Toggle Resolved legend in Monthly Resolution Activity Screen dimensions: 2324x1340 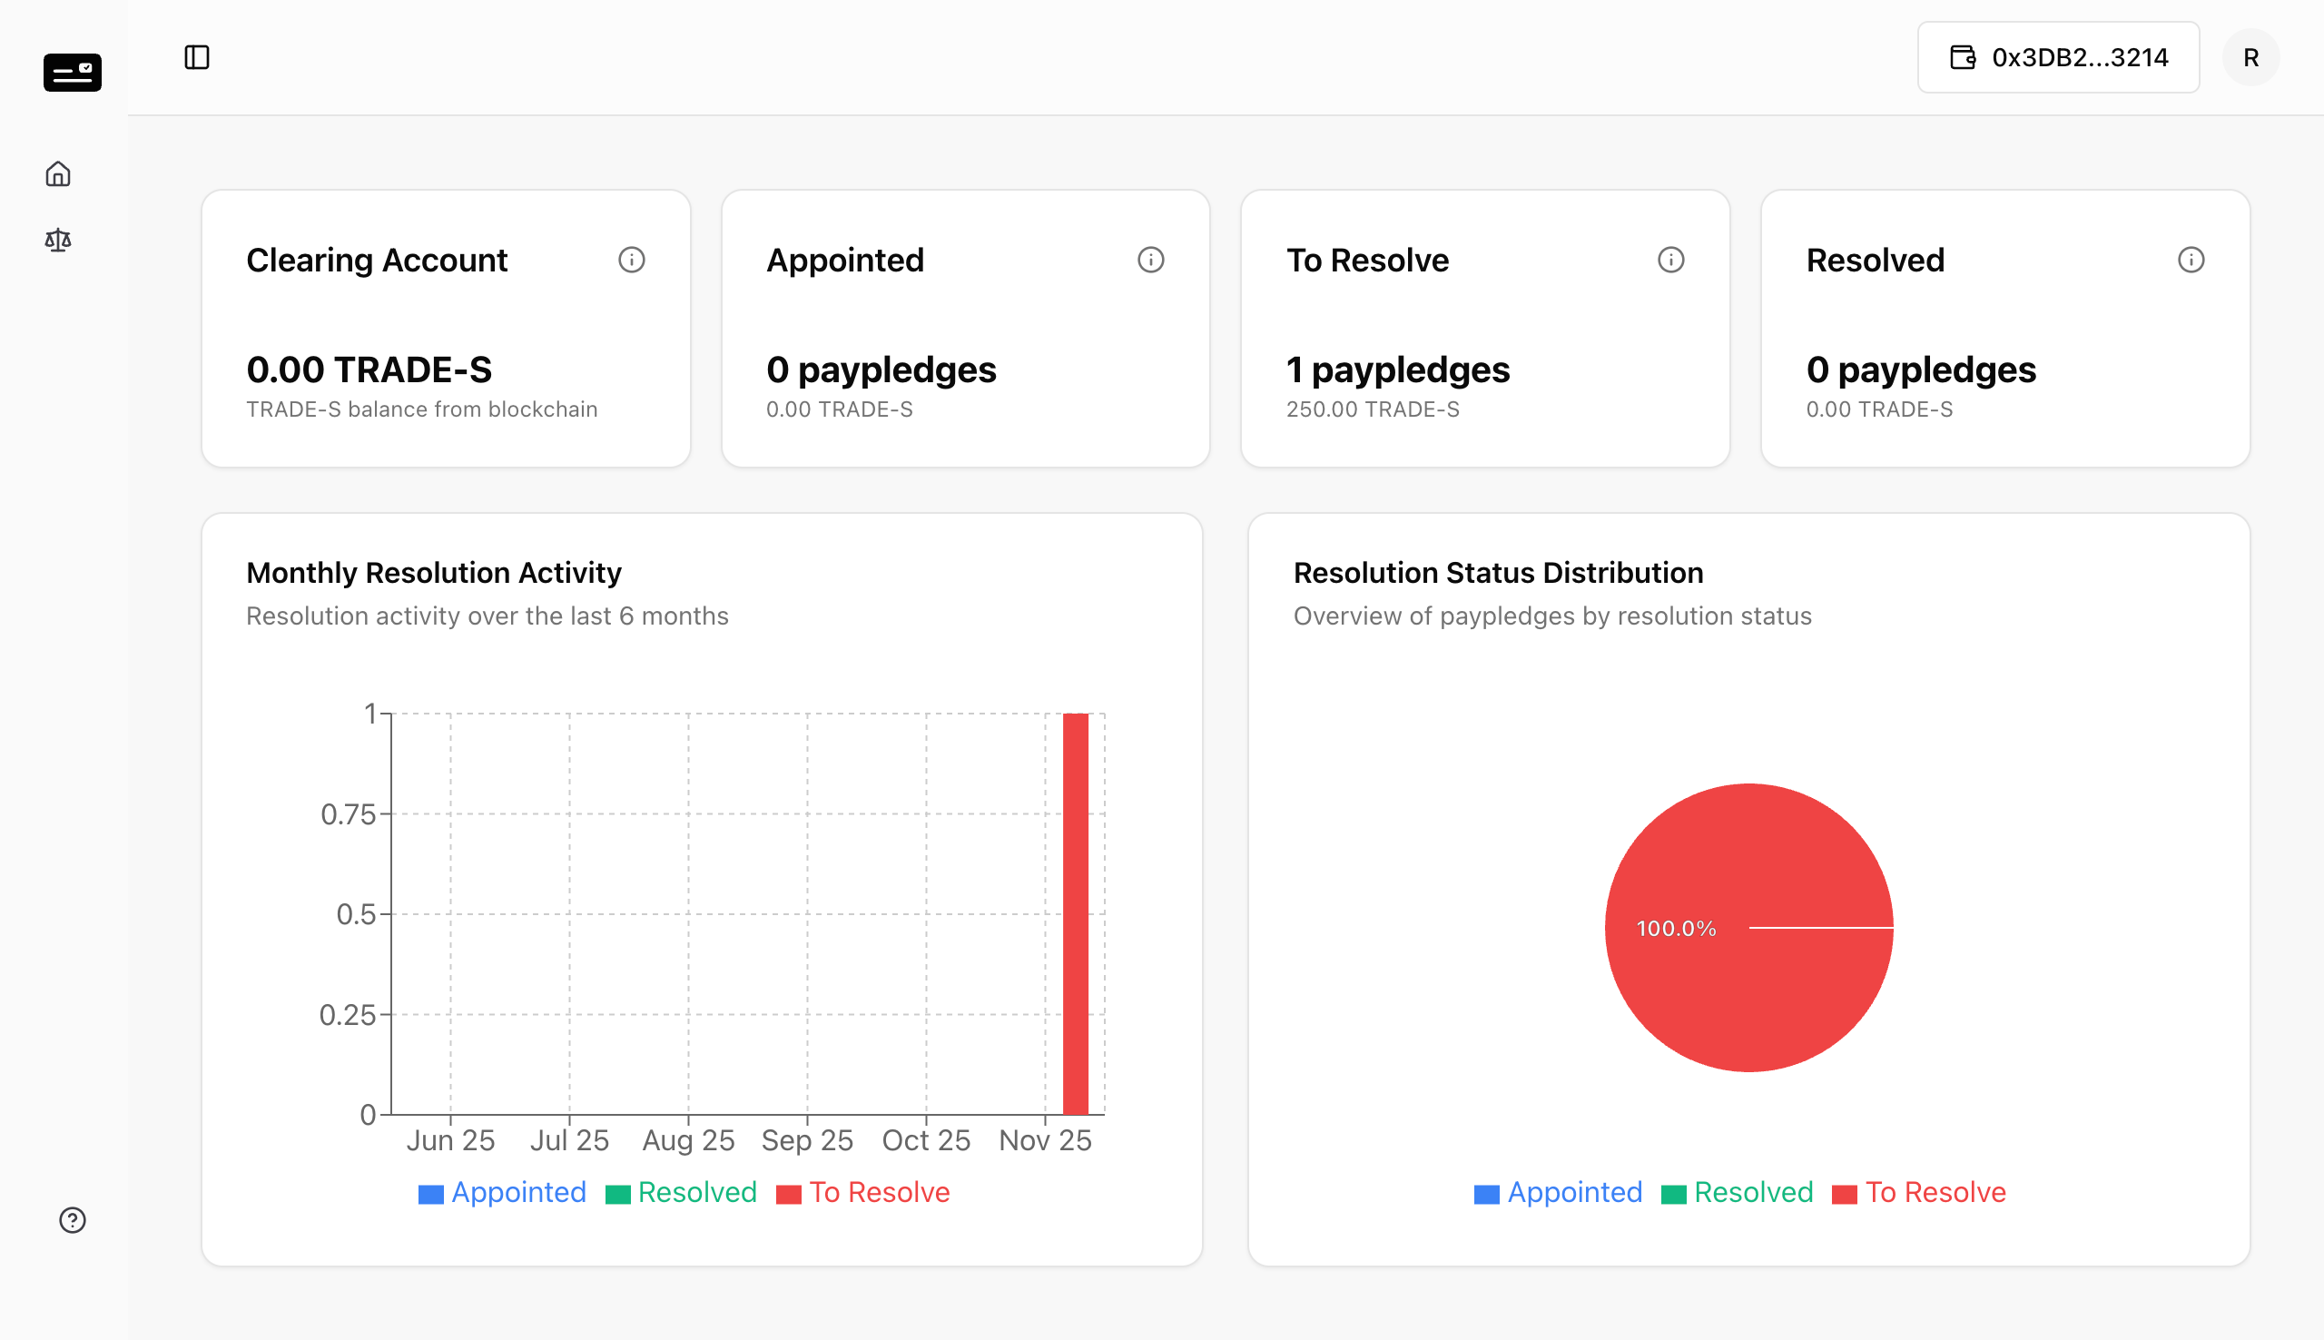point(681,1192)
